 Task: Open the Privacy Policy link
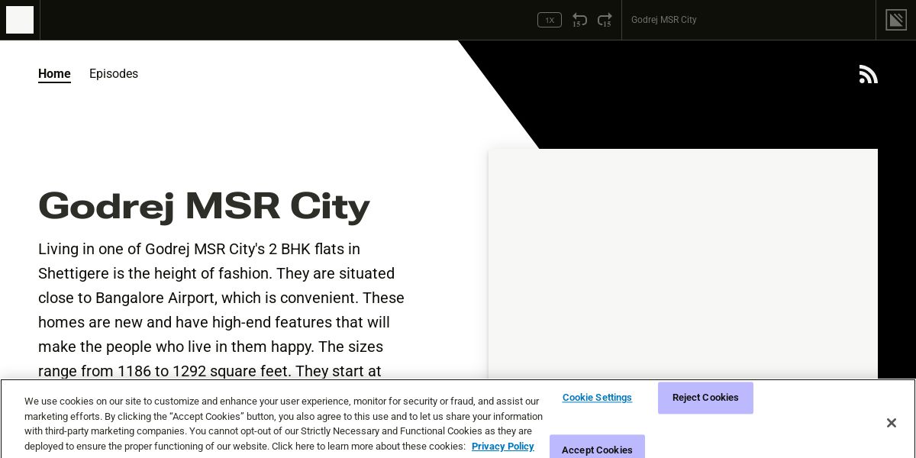[x=503, y=447]
